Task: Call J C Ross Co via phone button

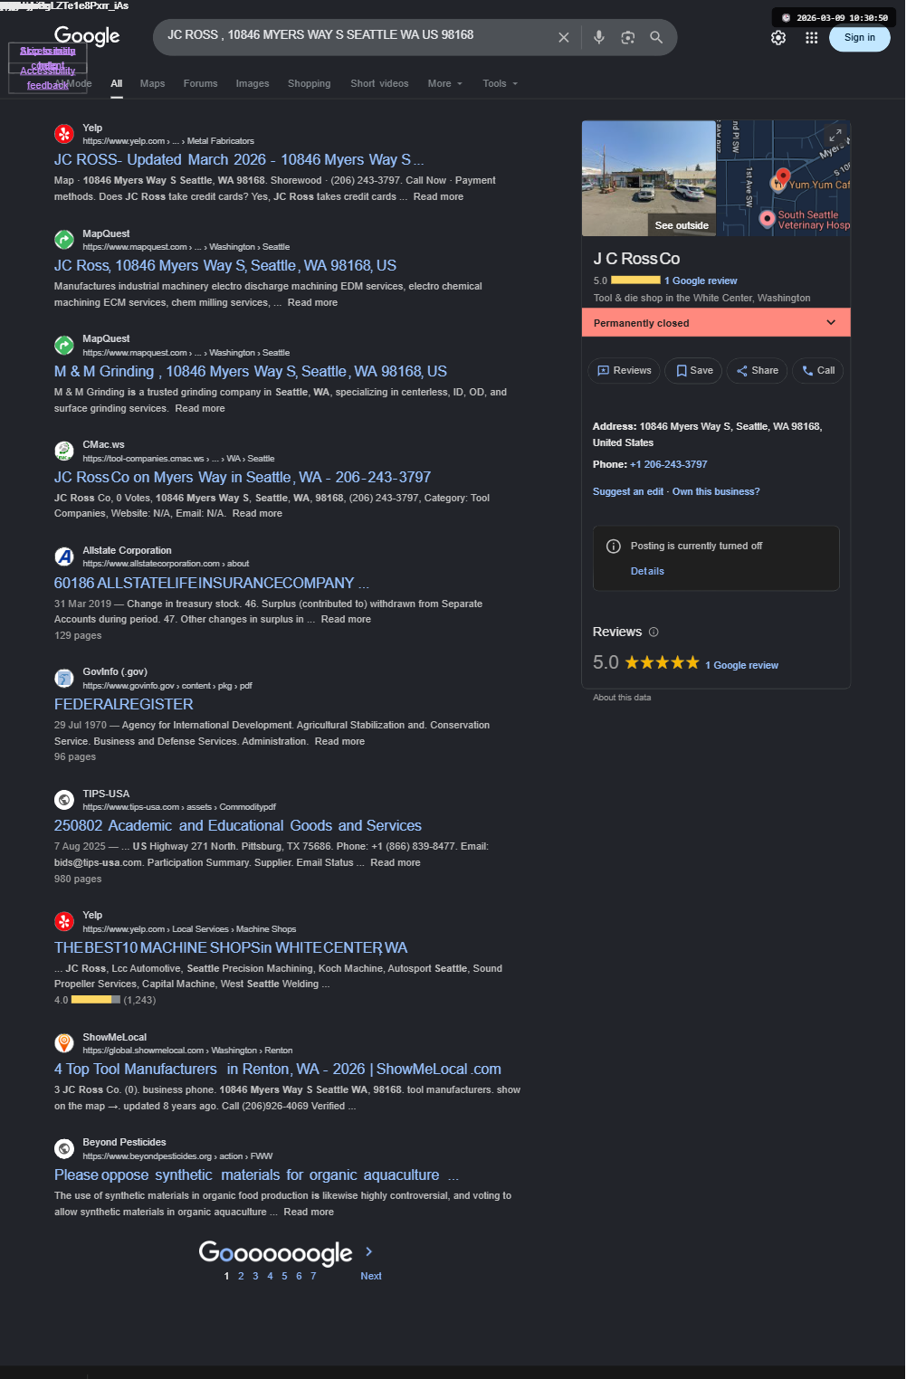Action: 818,370
